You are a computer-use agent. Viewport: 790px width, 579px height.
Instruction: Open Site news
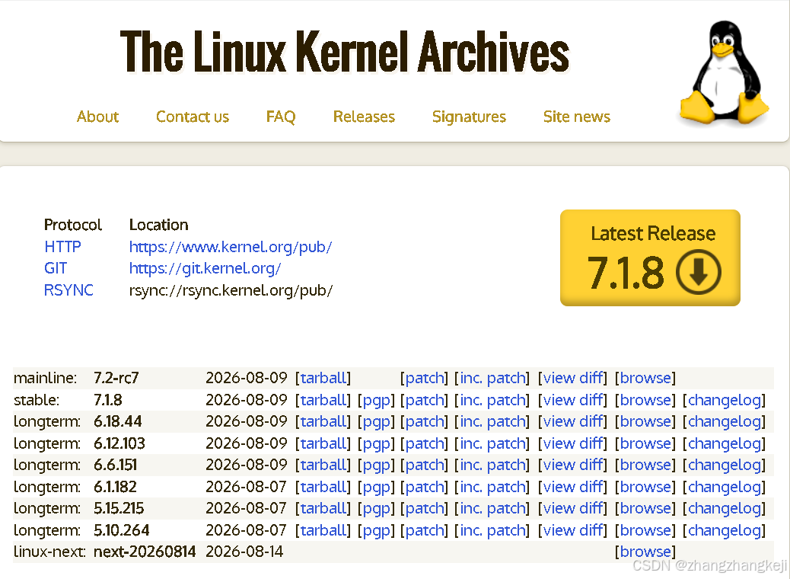[576, 117]
